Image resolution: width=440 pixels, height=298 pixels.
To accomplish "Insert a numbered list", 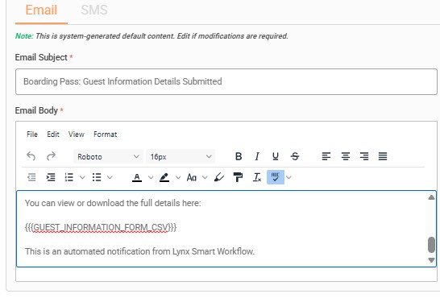I will point(69,177).
